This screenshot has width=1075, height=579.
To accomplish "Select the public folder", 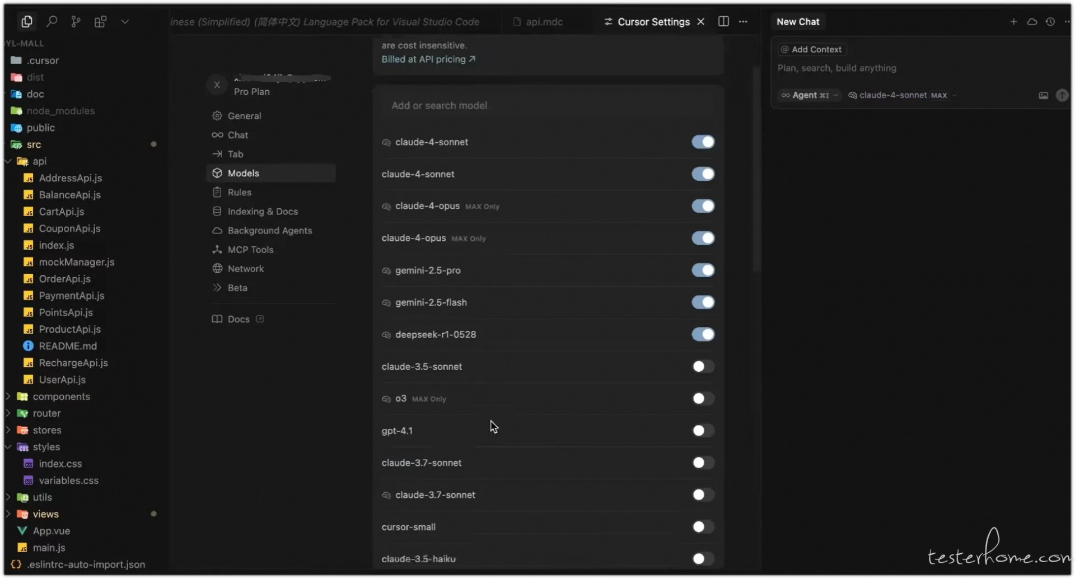I will pos(40,128).
